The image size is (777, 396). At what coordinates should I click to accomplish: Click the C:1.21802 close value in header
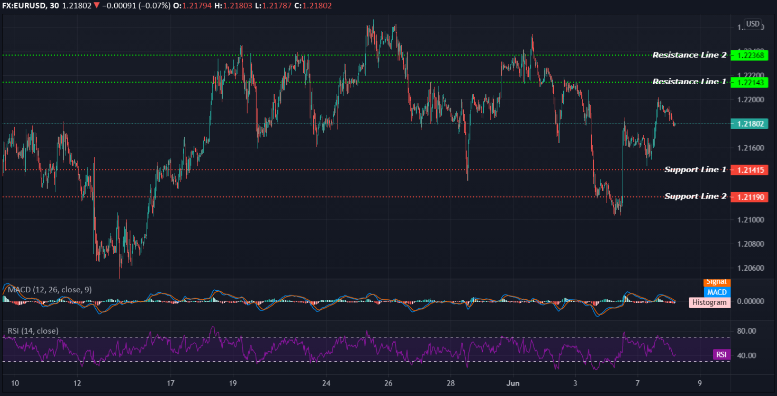pyautogui.click(x=313, y=6)
